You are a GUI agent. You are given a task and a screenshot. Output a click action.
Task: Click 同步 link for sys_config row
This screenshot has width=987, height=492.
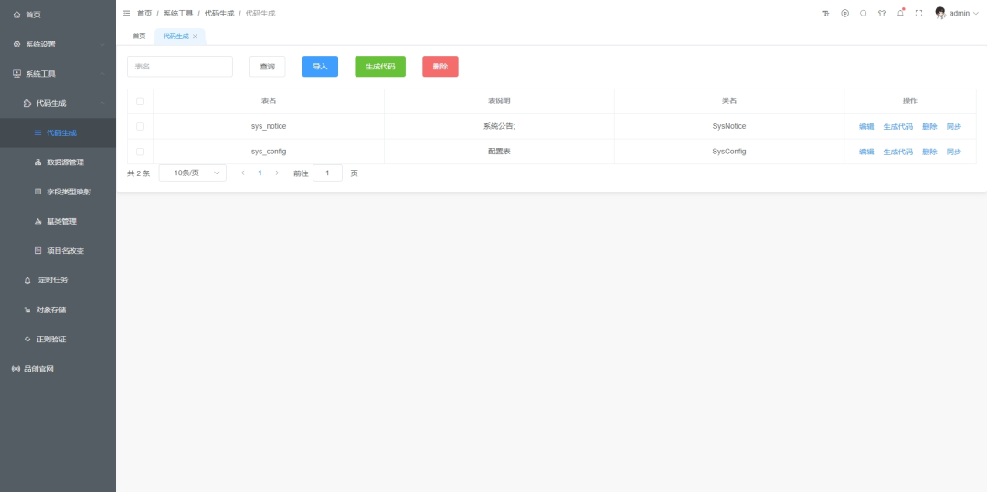tap(953, 152)
